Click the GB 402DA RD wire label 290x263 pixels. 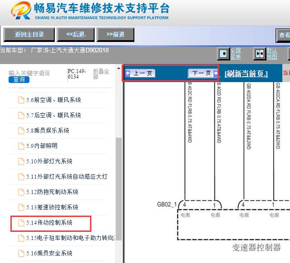(x=249, y=116)
